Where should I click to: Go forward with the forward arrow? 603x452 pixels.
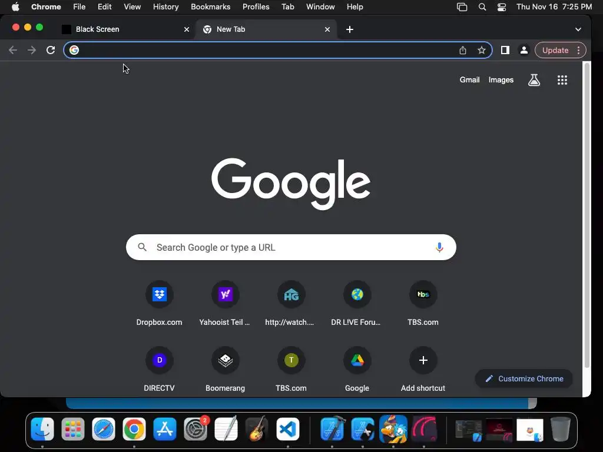[x=32, y=51]
